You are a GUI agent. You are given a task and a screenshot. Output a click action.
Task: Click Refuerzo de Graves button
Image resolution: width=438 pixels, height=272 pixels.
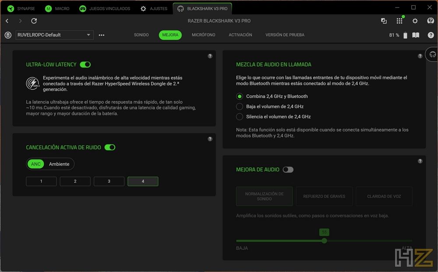click(x=324, y=196)
